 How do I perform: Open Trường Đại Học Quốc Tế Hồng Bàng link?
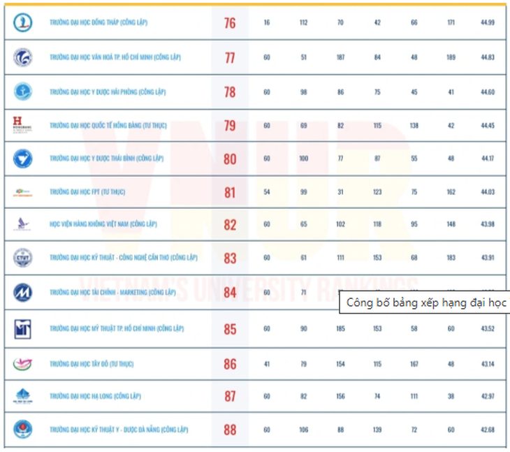coord(108,126)
